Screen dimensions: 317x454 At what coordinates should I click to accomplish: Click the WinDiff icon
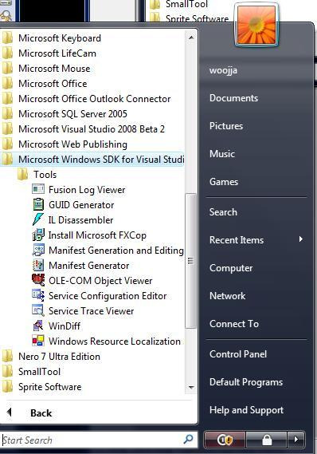click(38, 326)
